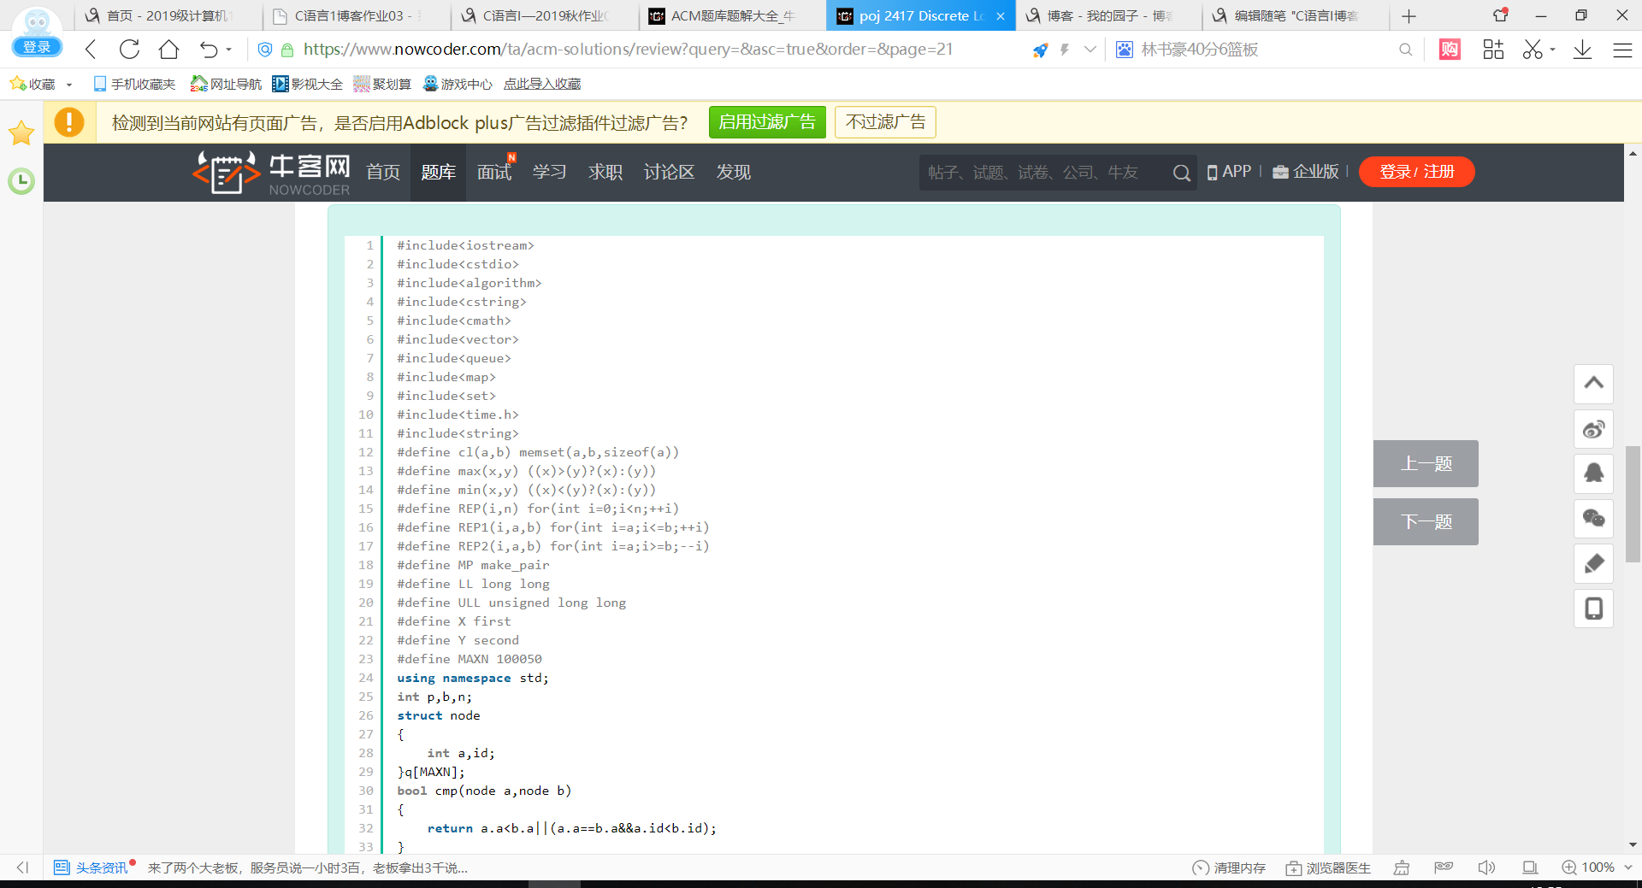Open the red shopping 购 icon
The width and height of the screenshot is (1642, 888).
coord(1450,50)
